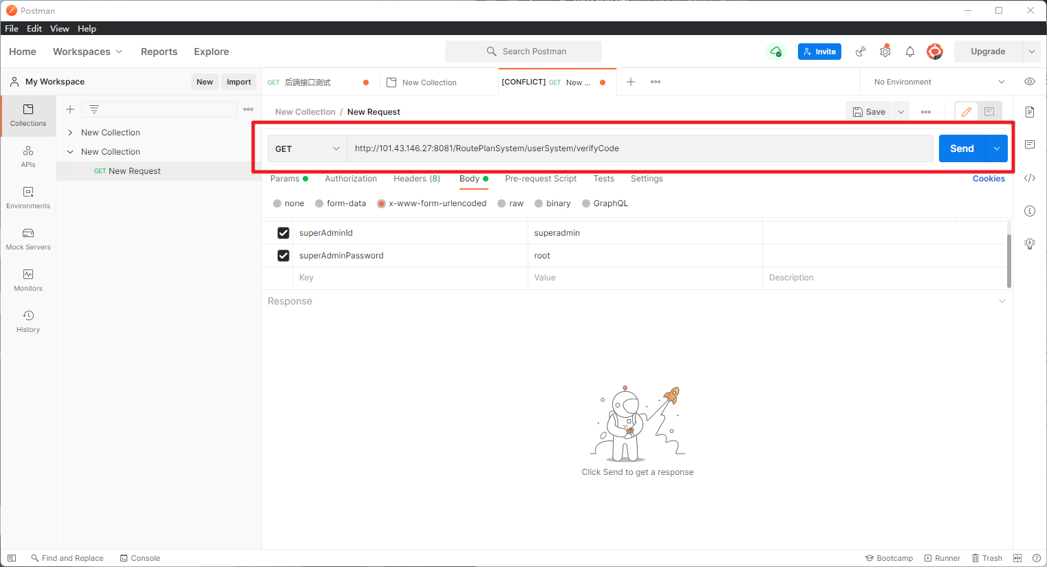Open the APIs sidebar panel
The image size is (1047, 567).
[28, 157]
